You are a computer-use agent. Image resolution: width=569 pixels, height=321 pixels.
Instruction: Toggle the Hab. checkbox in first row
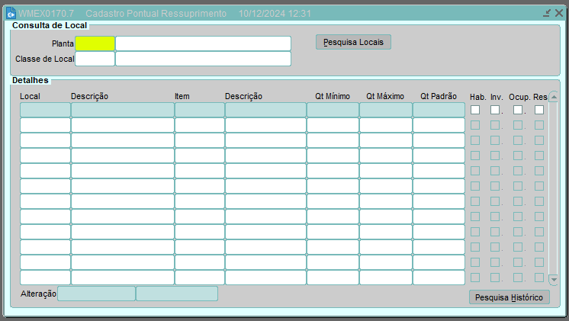(475, 110)
